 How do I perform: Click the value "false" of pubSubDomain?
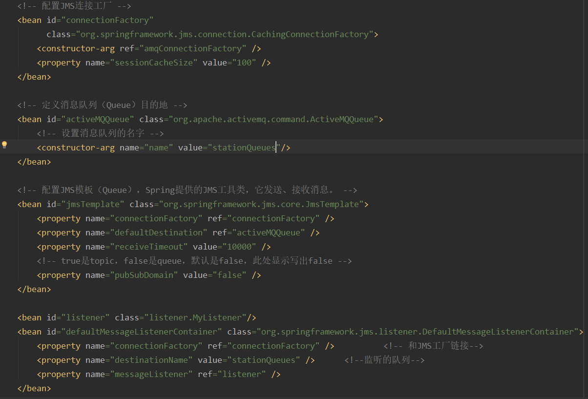pos(230,275)
